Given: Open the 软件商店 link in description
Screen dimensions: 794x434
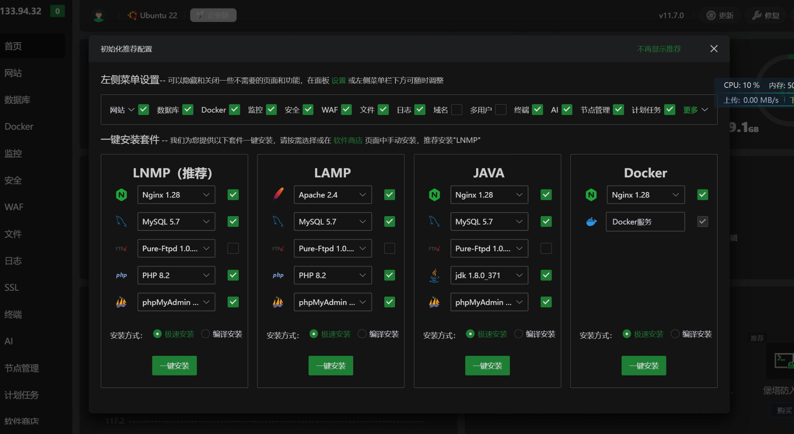Looking at the screenshot, I should pos(348,140).
